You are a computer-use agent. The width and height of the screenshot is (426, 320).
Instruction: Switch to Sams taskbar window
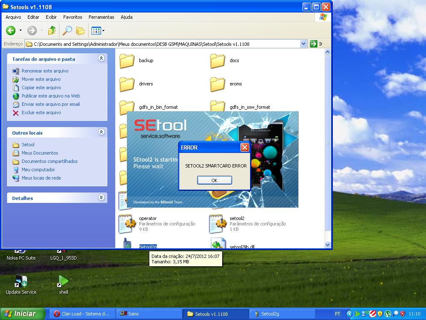click(149, 314)
